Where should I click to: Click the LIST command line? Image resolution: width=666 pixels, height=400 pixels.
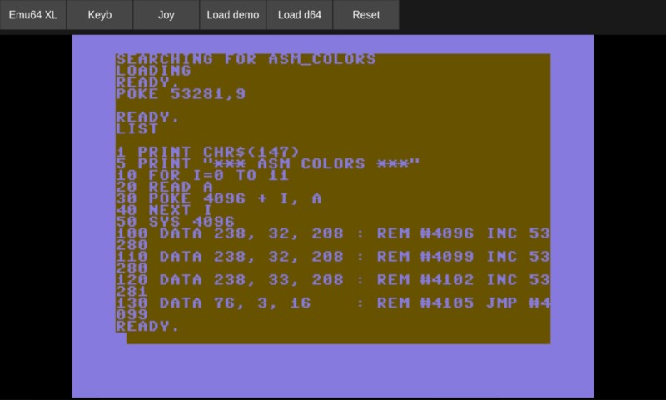coord(137,129)
